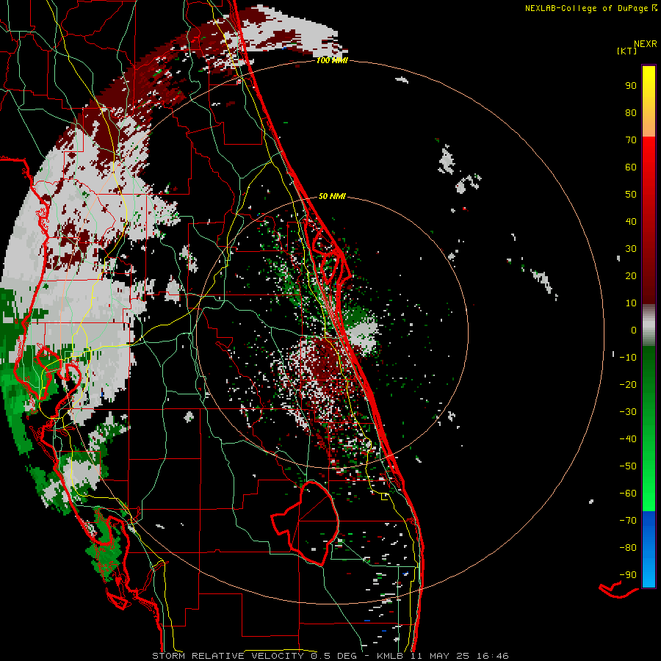
Task: Click the -40 scale value
Action: pos(628,439)
